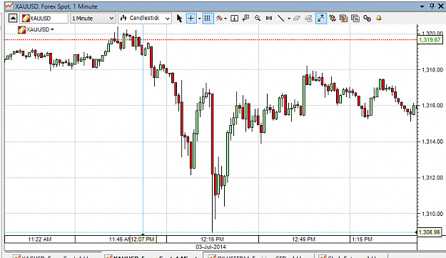Adjust bar spacing icon
The height and width of the screenshot is (258, 446).
pyautogui.click(x=269, y=19)
